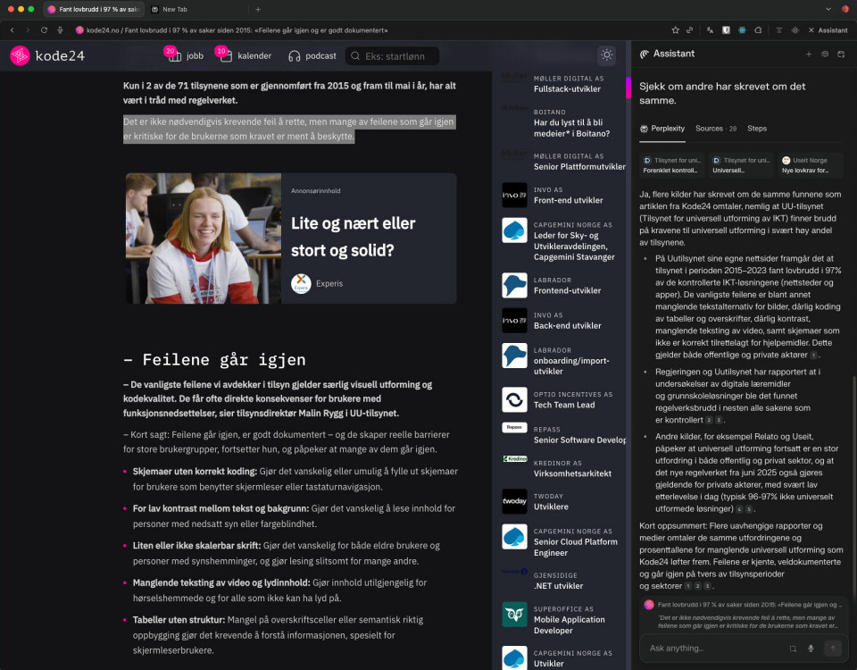The width and height of the screenshot is (857, 670).
Task: Click the reader lines icon in the toolbar
Action: [x=778, y=30]
